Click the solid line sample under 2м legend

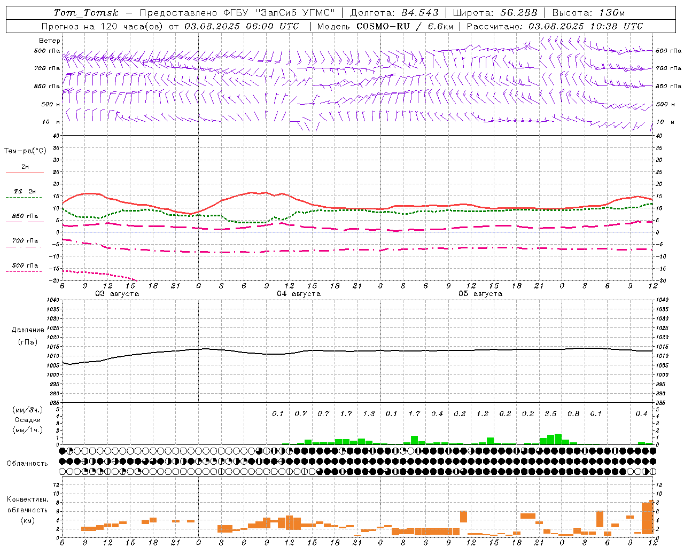(x=25, y=173)
